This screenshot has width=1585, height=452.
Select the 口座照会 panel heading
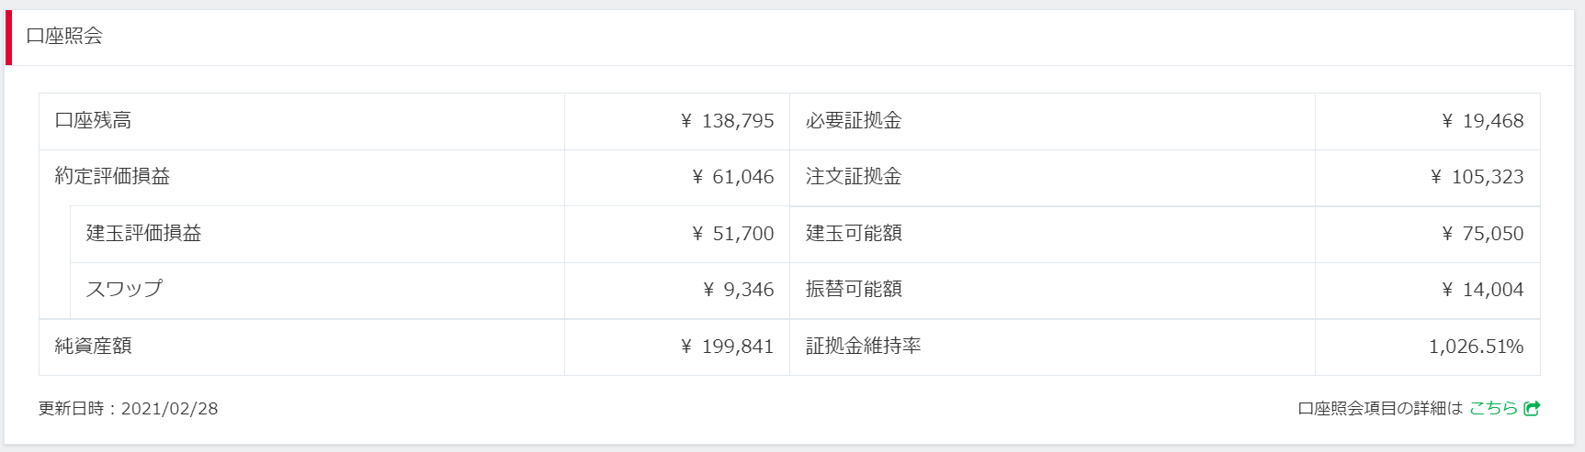point(64,37)
